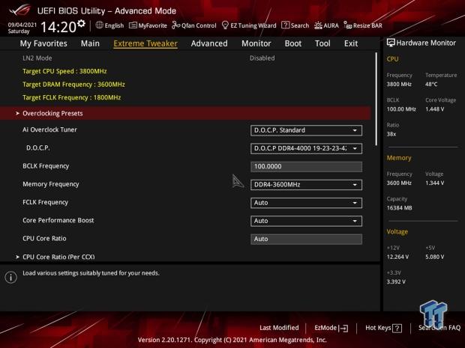465x348 pixels.
Task: Click the settings list scrollbar
Action: 376,99
